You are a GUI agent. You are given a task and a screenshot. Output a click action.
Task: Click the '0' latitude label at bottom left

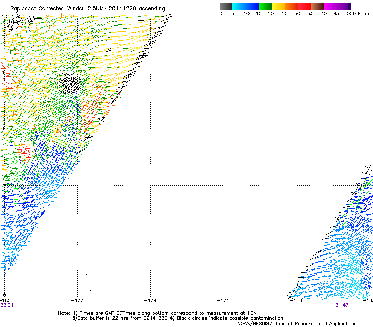tap(4, 295)
